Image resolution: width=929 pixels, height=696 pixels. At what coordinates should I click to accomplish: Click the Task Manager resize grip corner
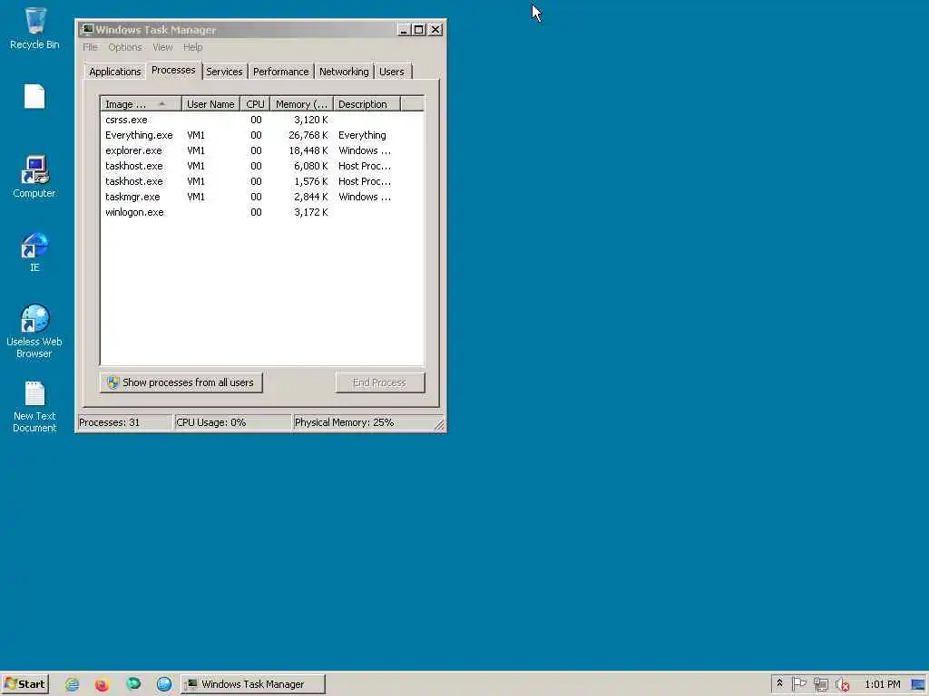coord(439,425)
